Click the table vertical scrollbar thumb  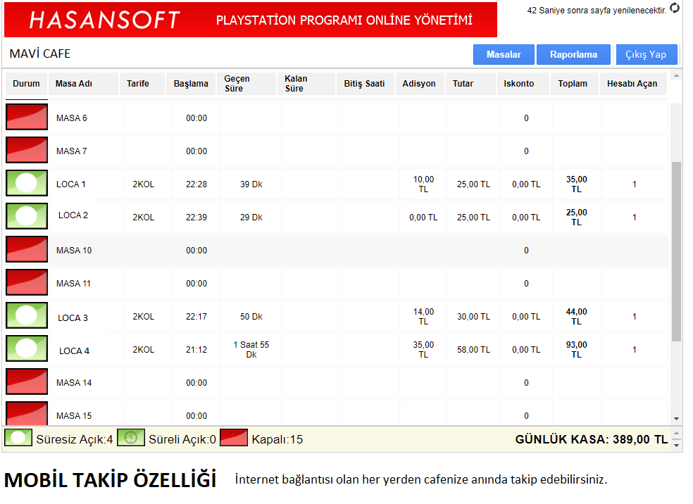[x=676, y=251]
